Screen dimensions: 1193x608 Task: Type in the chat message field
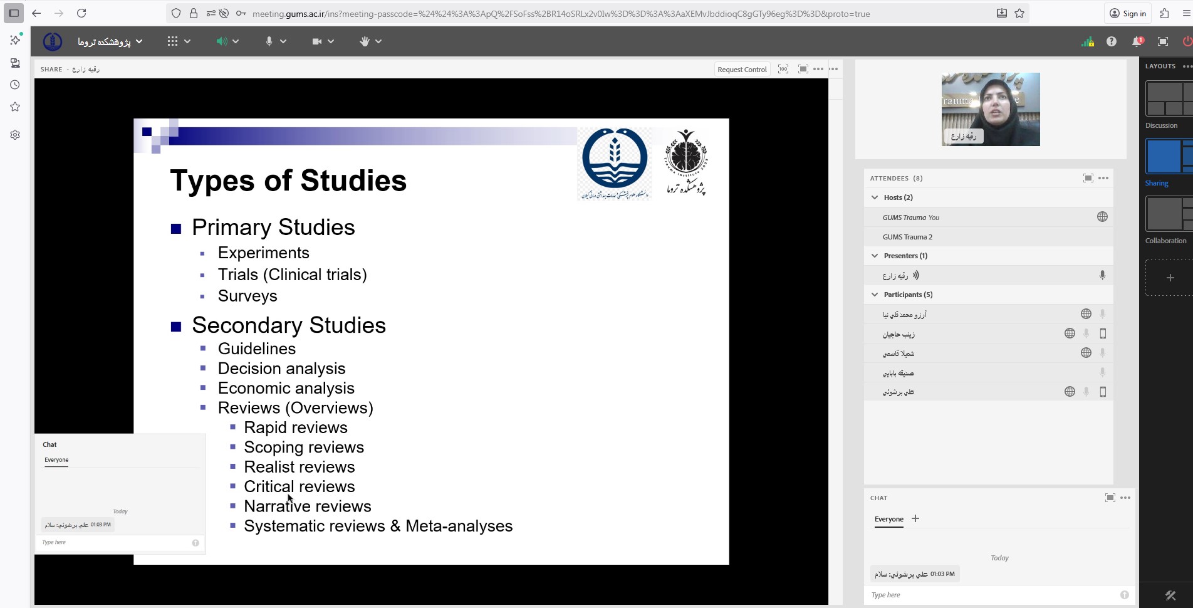click(x=990, y=595)
